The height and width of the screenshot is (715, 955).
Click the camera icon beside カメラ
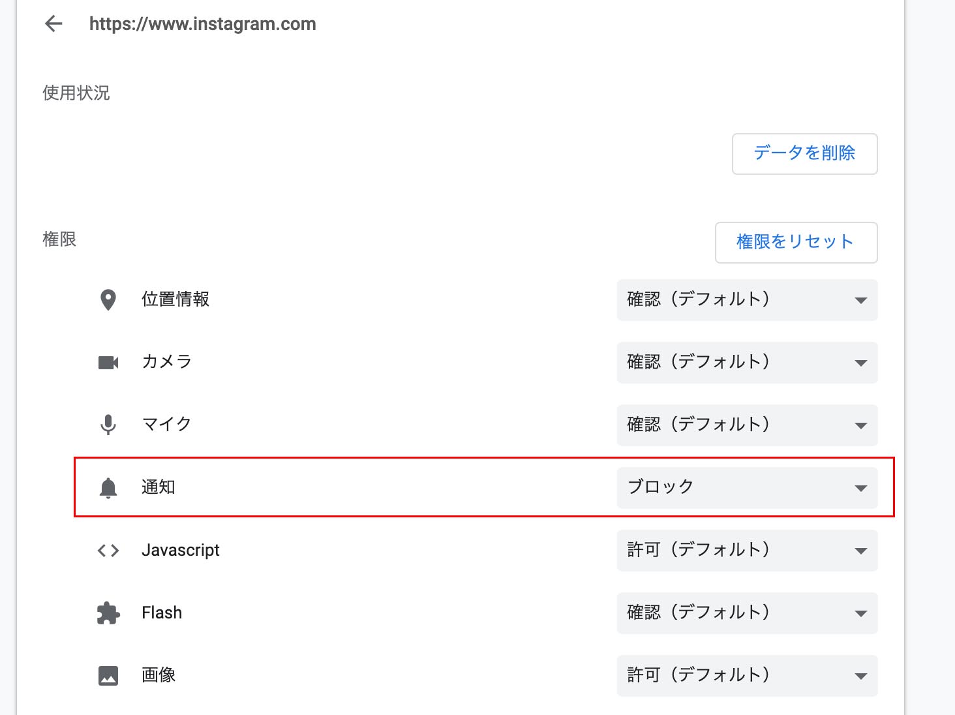pos(108,362)
